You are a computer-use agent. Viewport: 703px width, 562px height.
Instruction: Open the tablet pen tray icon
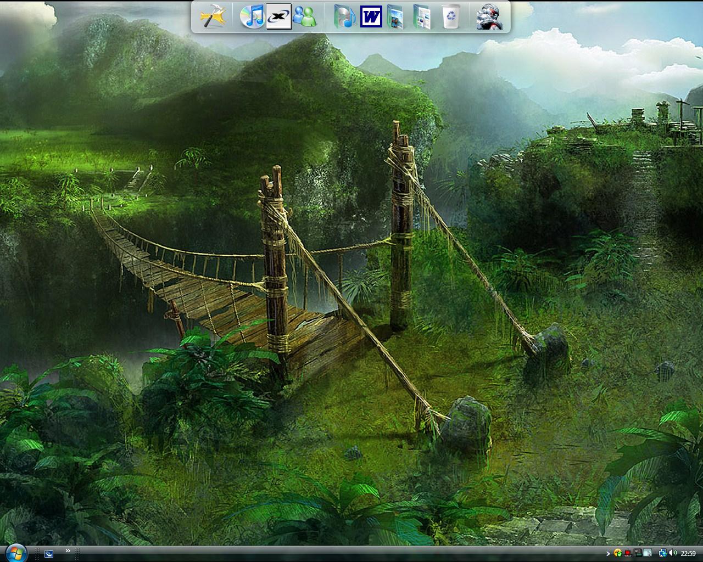[648, 553]
